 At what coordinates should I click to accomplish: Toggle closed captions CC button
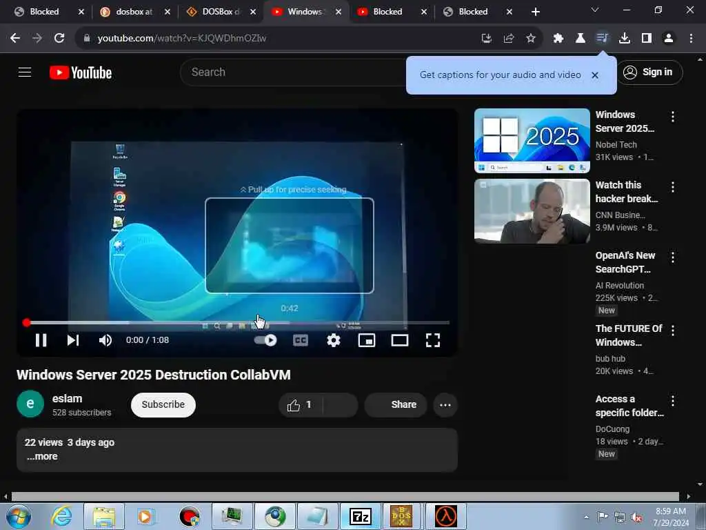301,340
